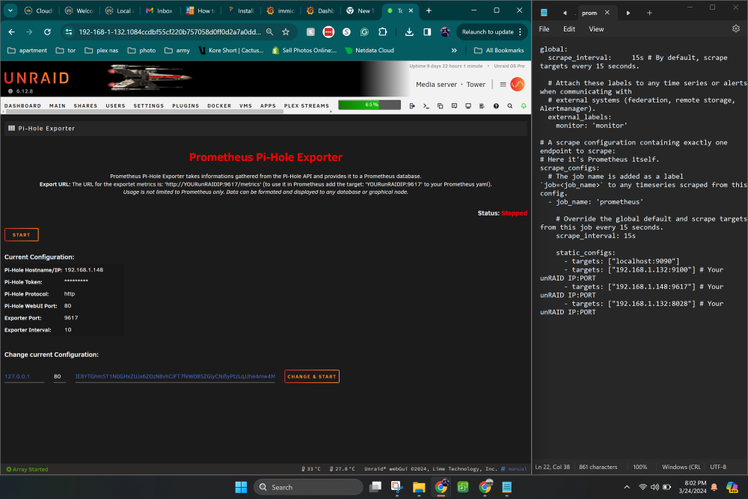The image size is (748, 499).
Task: Click the Pi-Hole token input field
Action: click(175, 376)
